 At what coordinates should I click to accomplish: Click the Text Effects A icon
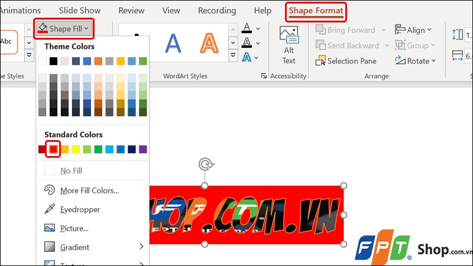click(247, 57)
